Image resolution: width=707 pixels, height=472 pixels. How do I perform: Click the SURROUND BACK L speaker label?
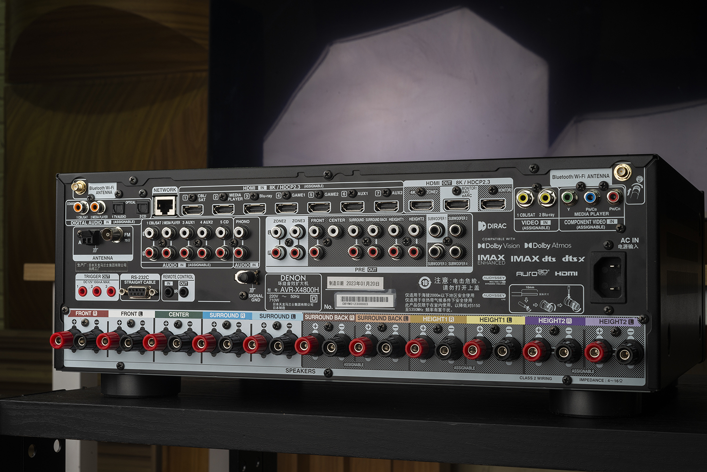[383, 318]
